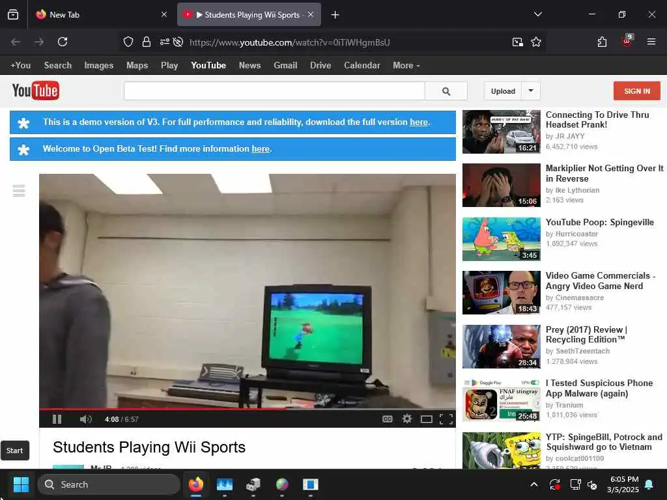Open Firefox View icon at top-left
This screenshot has height=500, width=667.
point(13,15)
